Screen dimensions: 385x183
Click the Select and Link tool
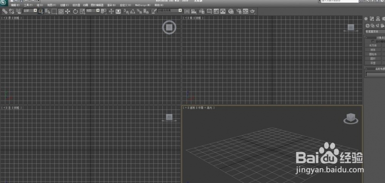pyautogui.click(x=4, y=11)
